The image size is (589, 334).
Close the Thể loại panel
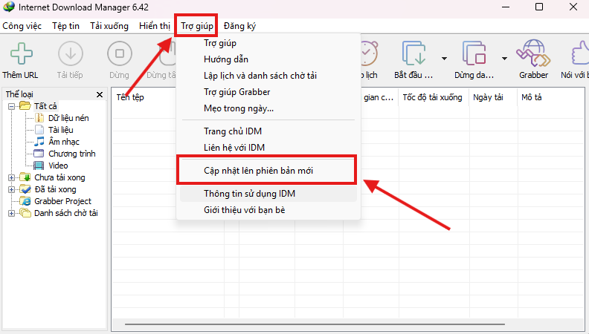click(x=100, y=94)
